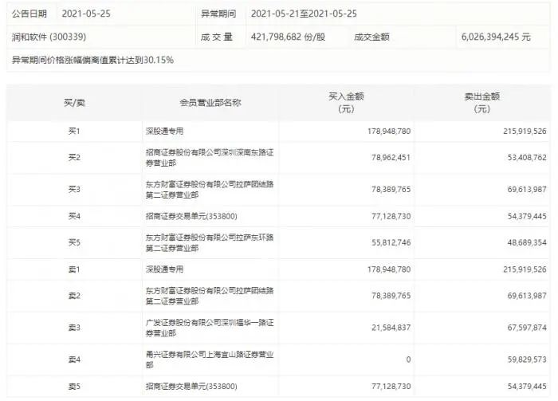Image resolution: width=558 pixels, height=401 pixels.
Task: Click the 会员营业部名称 column header
Action: click(x=210, y=103)
